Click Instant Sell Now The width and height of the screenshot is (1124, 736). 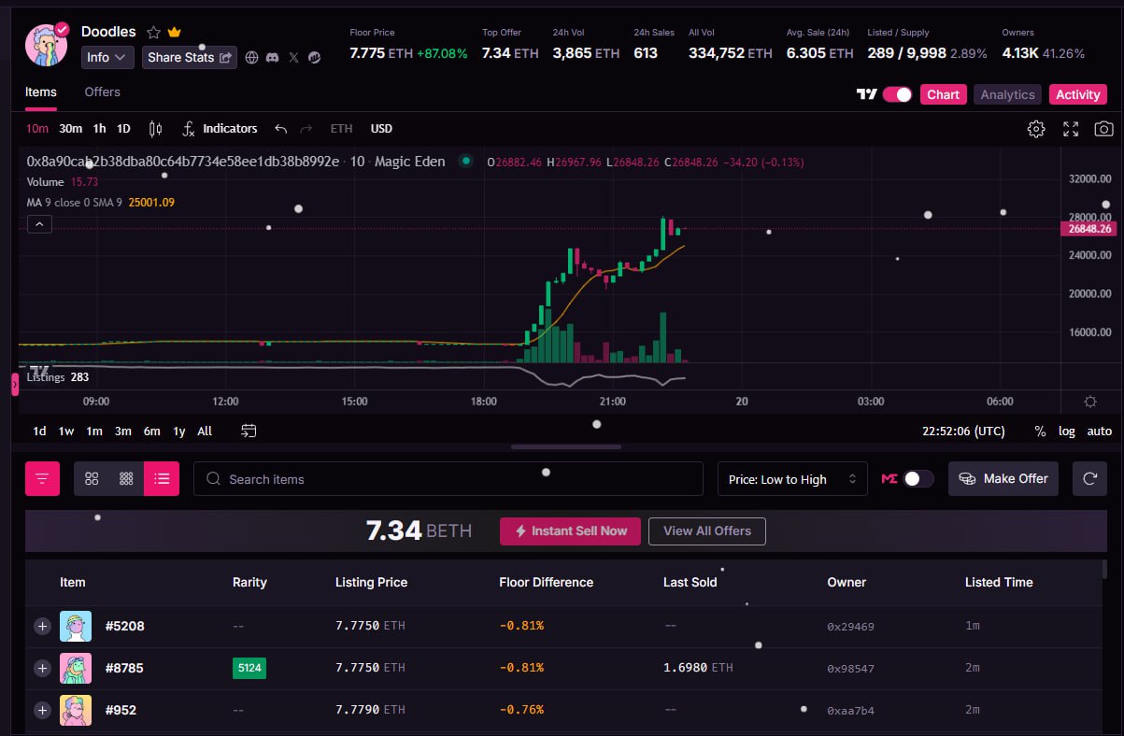coord(570,531)
